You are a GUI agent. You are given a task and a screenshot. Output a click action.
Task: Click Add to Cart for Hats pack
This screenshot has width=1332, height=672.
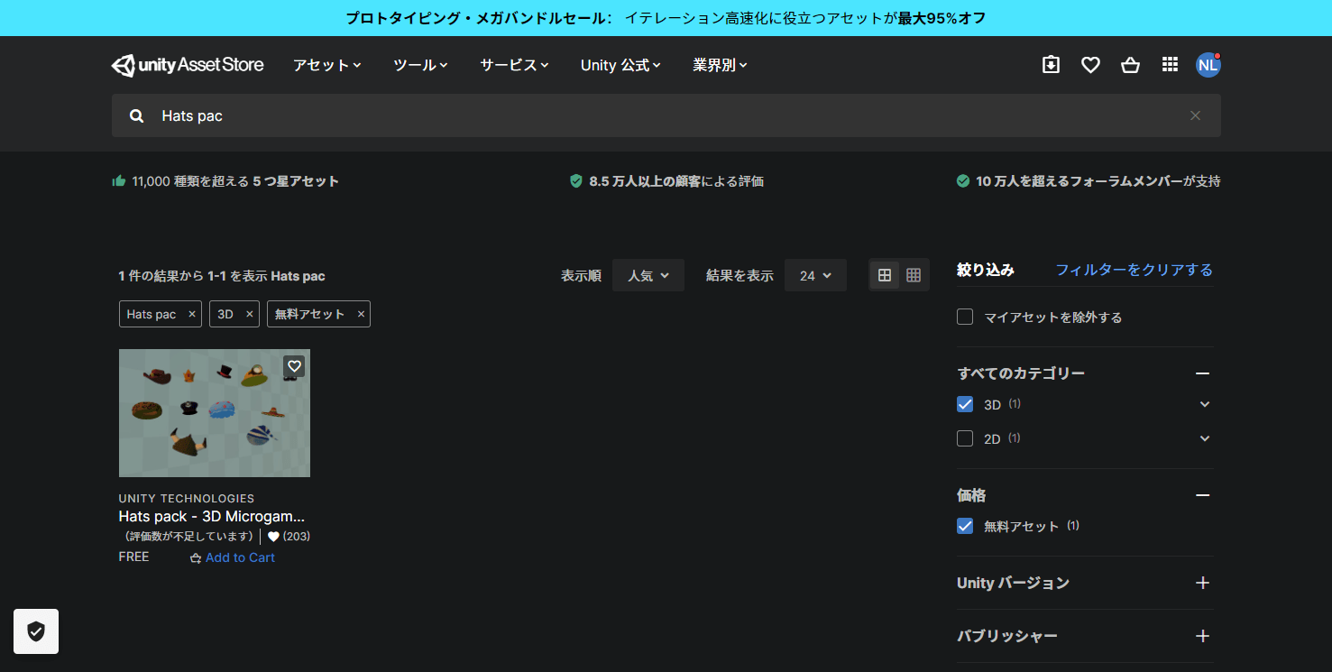pyautogui.click(x=233, y=557)
